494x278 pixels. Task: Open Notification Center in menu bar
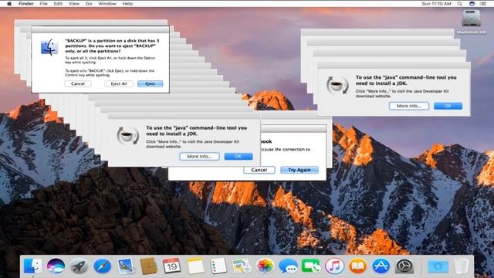click(483, 4)
